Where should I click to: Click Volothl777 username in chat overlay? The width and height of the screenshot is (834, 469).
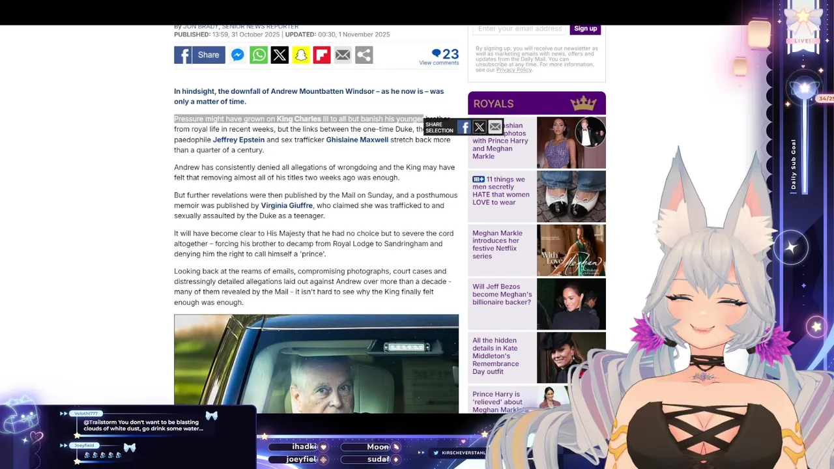(x=85, y=414)
